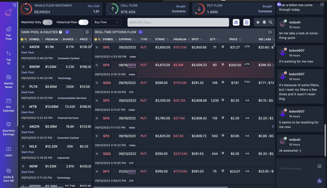Star the PLTK dark pool row
This screenshot has width=327, height=188.
pyautogui.click(x=23, y=87)
